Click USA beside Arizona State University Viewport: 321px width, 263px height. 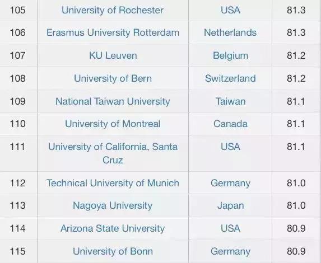pyautogui.click(x=230, y=228)
